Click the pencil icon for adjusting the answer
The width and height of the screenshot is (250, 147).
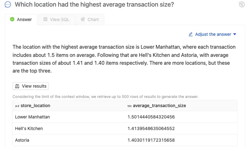191,34
